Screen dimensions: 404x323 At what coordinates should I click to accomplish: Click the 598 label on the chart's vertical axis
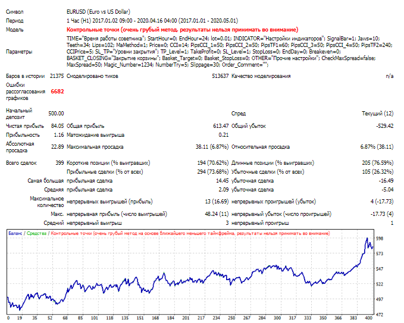[380, 239]
